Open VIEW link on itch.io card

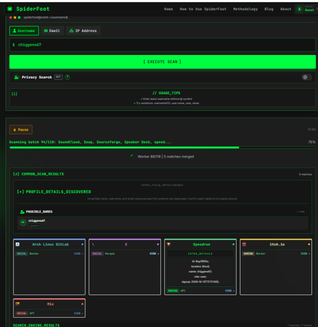click(x=305, y=254)
